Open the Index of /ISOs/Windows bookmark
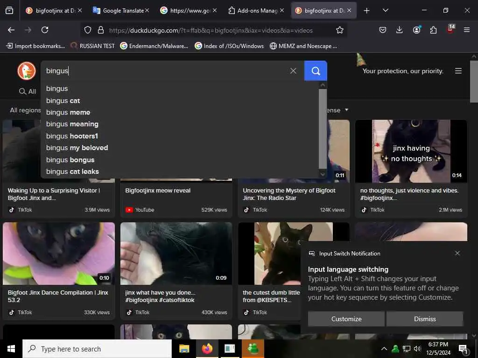Viewport: 478px width, 358px height. (230, 46)
